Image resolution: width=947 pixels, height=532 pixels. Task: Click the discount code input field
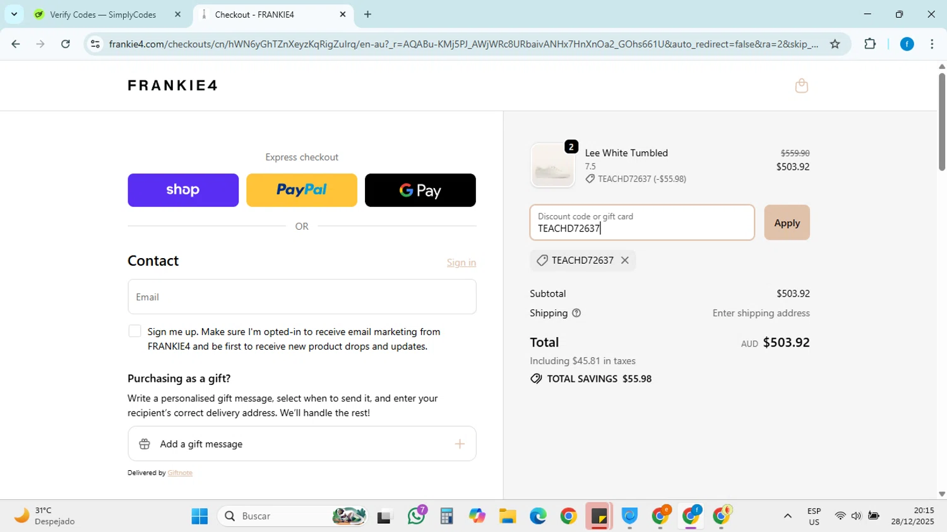[x=642, y=223]
